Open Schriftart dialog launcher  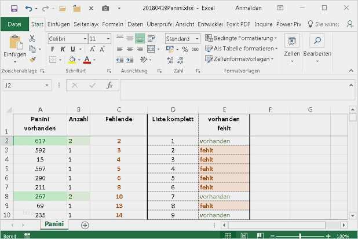109,71
